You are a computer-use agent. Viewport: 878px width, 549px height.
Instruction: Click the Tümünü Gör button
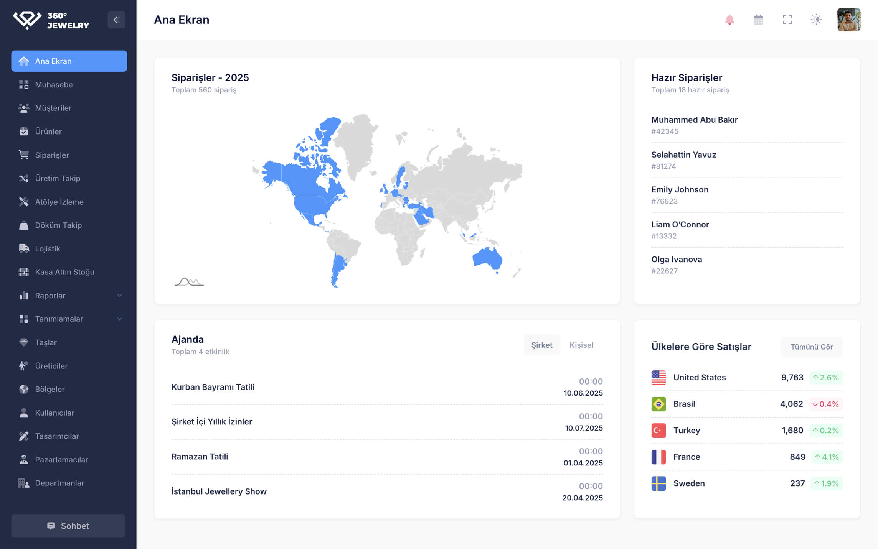(811, 347)
